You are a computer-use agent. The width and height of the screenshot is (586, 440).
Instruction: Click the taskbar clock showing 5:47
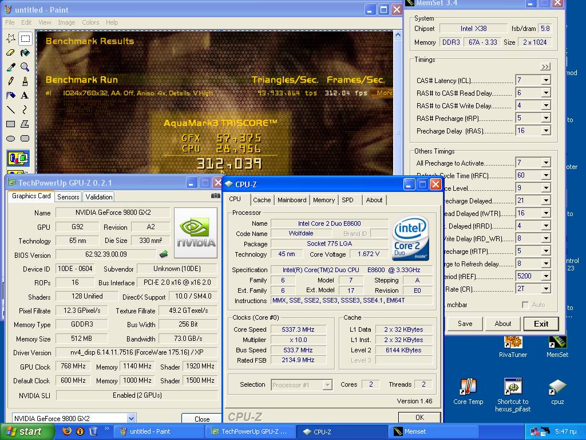[565, 431]
